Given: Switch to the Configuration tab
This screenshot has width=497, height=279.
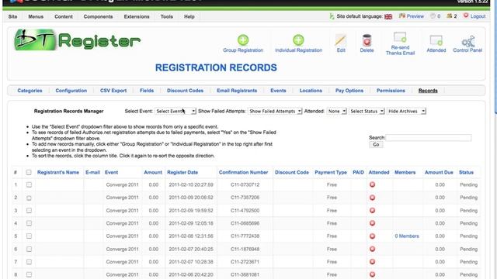Looking at the screenshot, I should point(71,91).
